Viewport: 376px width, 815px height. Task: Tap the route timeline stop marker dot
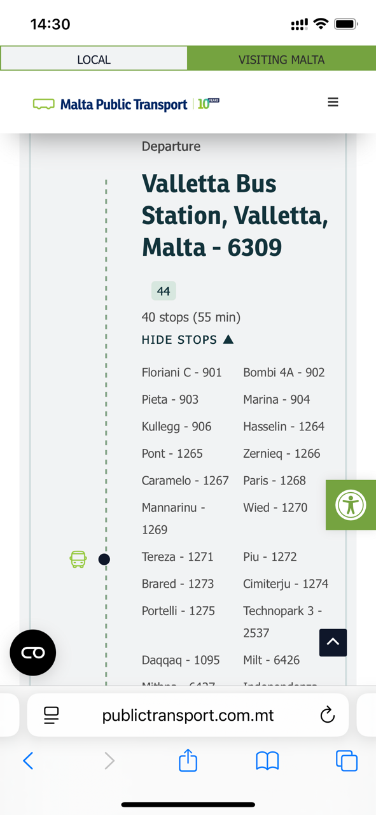[x=104, y=559]
